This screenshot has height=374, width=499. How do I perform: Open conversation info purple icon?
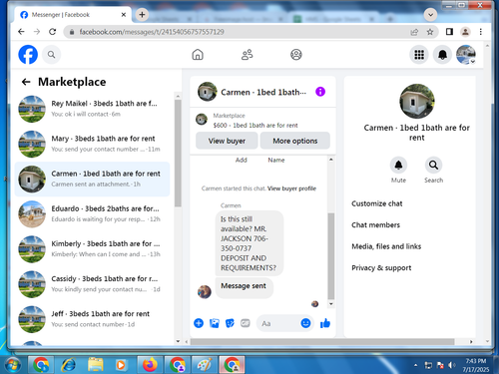click(x=320, y=92)
